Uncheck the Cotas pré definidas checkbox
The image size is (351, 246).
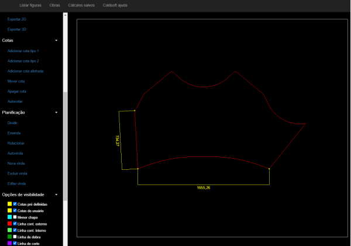click(15, 204)
